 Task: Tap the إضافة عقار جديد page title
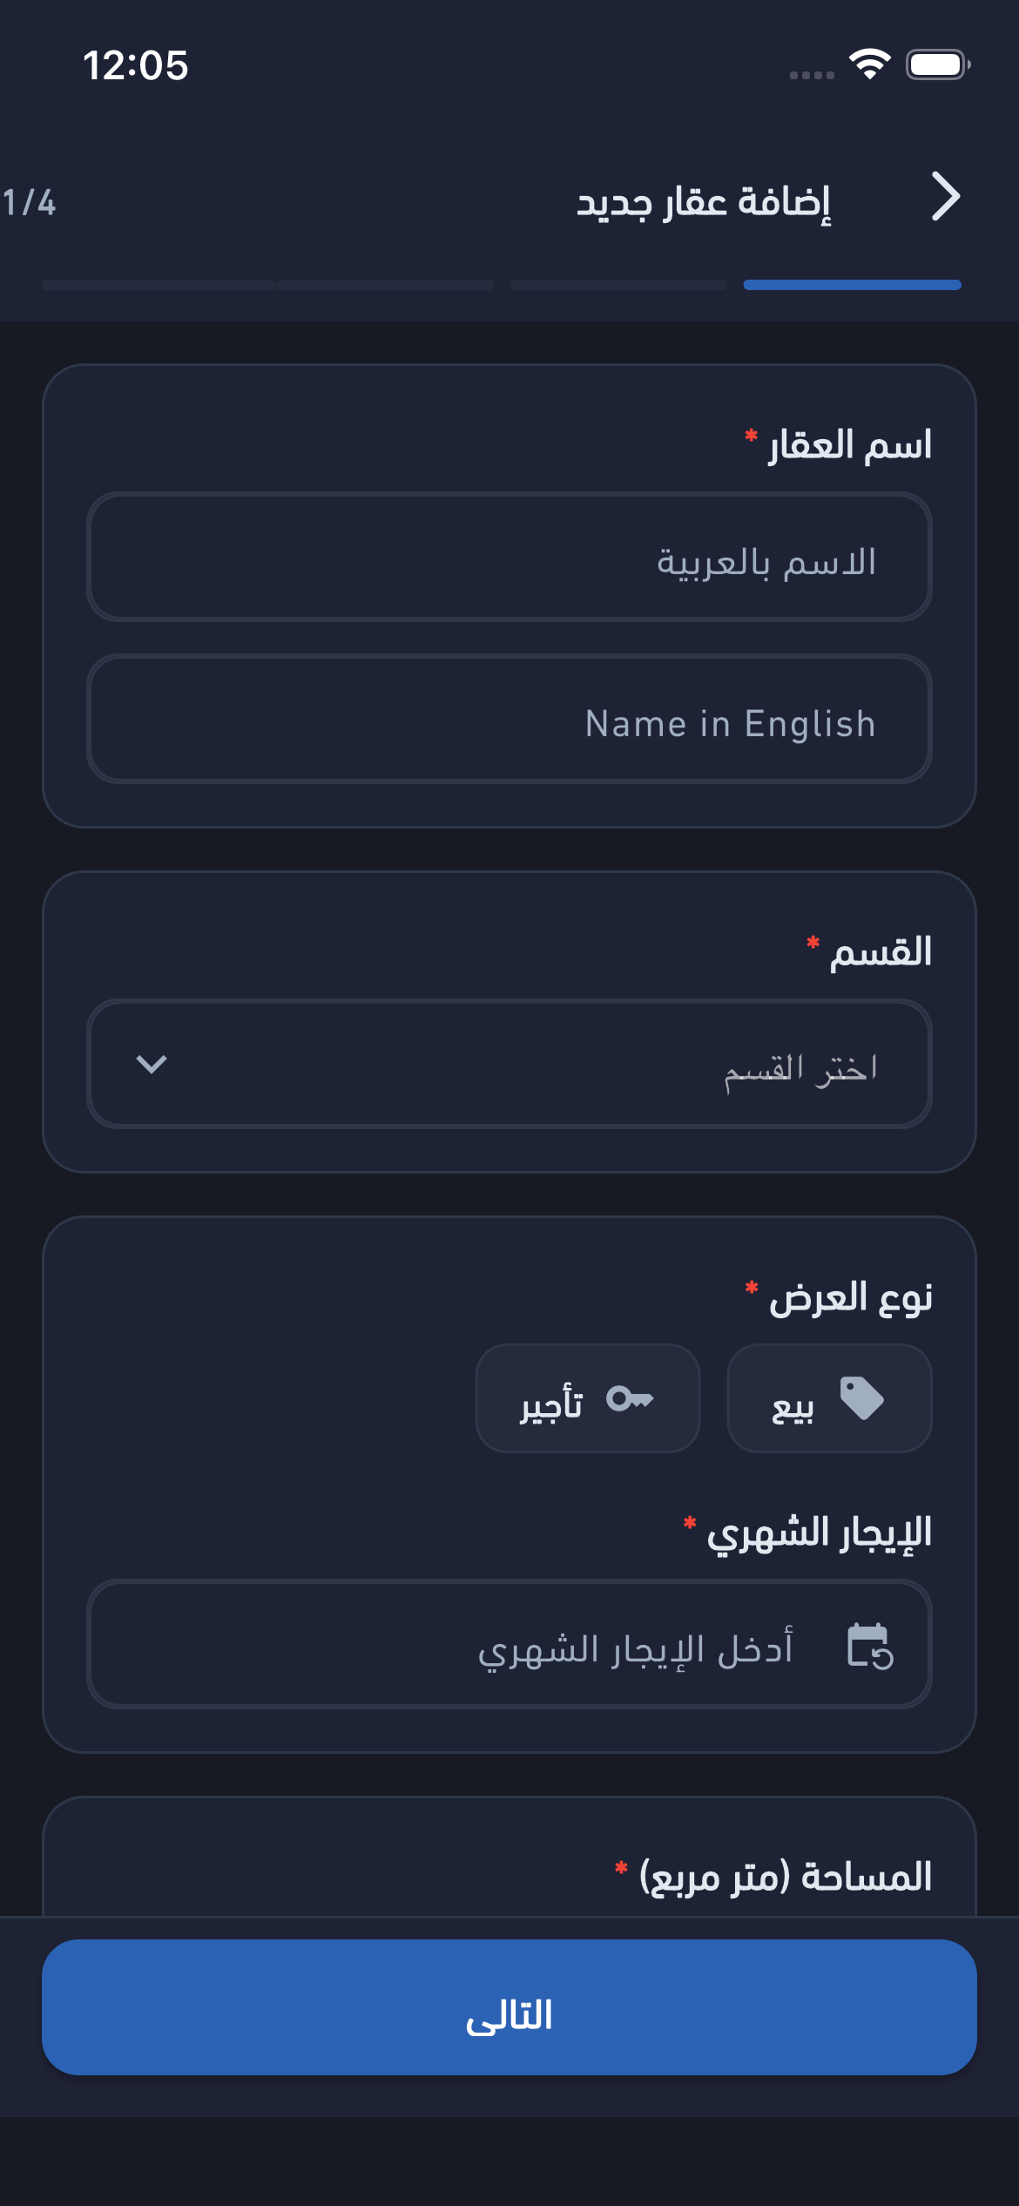point(704,202)
